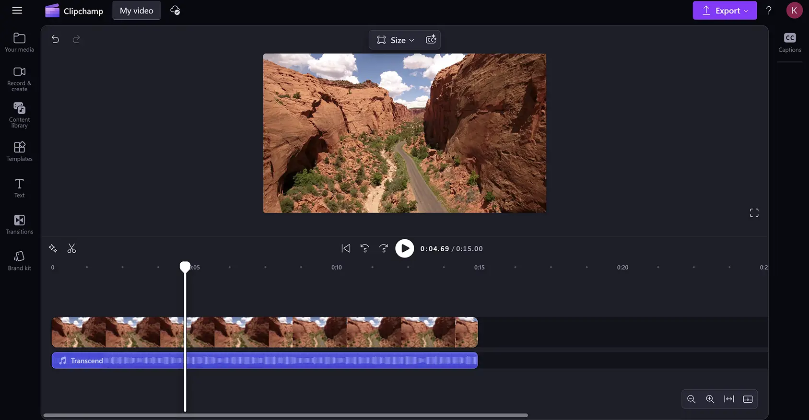Open the Export dropdown
This screenshot has height=420, width=809.
click(x=725, y=11)
